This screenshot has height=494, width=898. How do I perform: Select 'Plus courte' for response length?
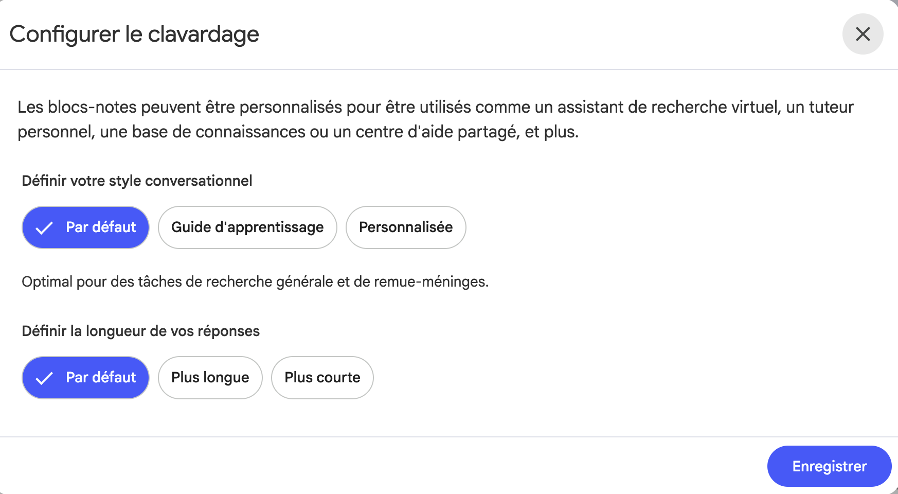point(322,377)
